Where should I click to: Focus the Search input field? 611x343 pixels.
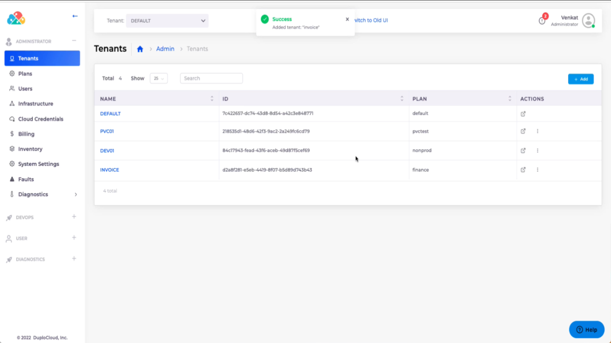pyautogui.click(x=211, y=78)
